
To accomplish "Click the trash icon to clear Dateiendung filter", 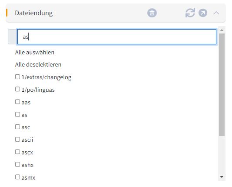I will (152, 13).
